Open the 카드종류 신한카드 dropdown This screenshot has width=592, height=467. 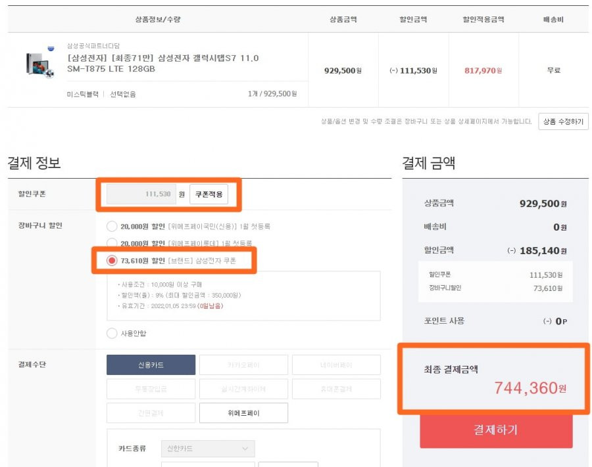pos(208,449)
